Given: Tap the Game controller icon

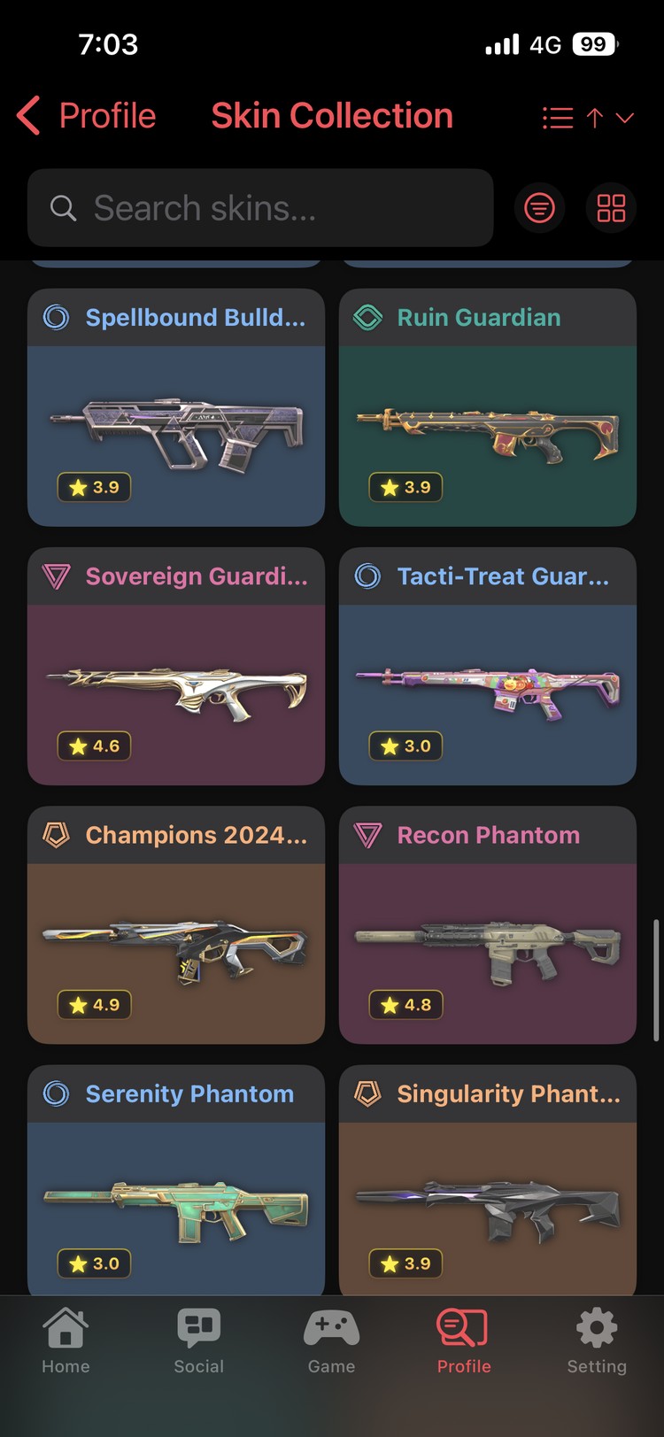Looking at the screenshot, I should [x=331, y=1327].
